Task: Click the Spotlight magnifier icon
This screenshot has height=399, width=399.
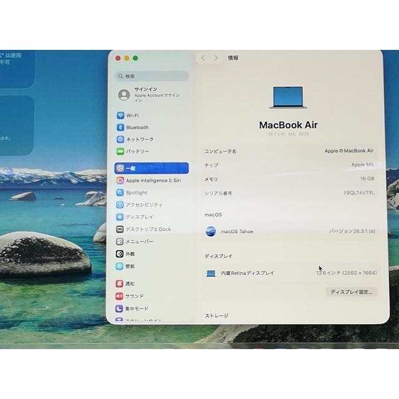Action: [120, 193]
